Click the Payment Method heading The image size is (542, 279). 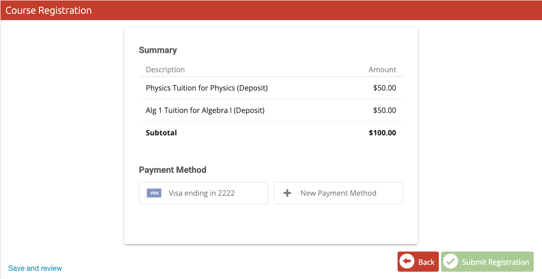172,170
